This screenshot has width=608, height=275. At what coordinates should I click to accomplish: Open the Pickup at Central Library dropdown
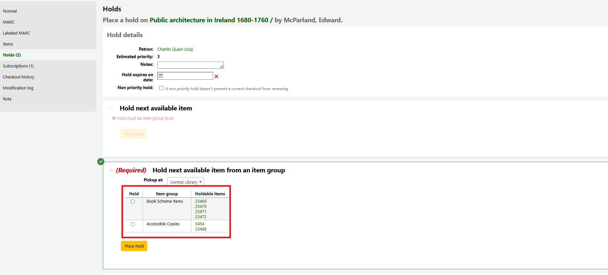(186, 182)
